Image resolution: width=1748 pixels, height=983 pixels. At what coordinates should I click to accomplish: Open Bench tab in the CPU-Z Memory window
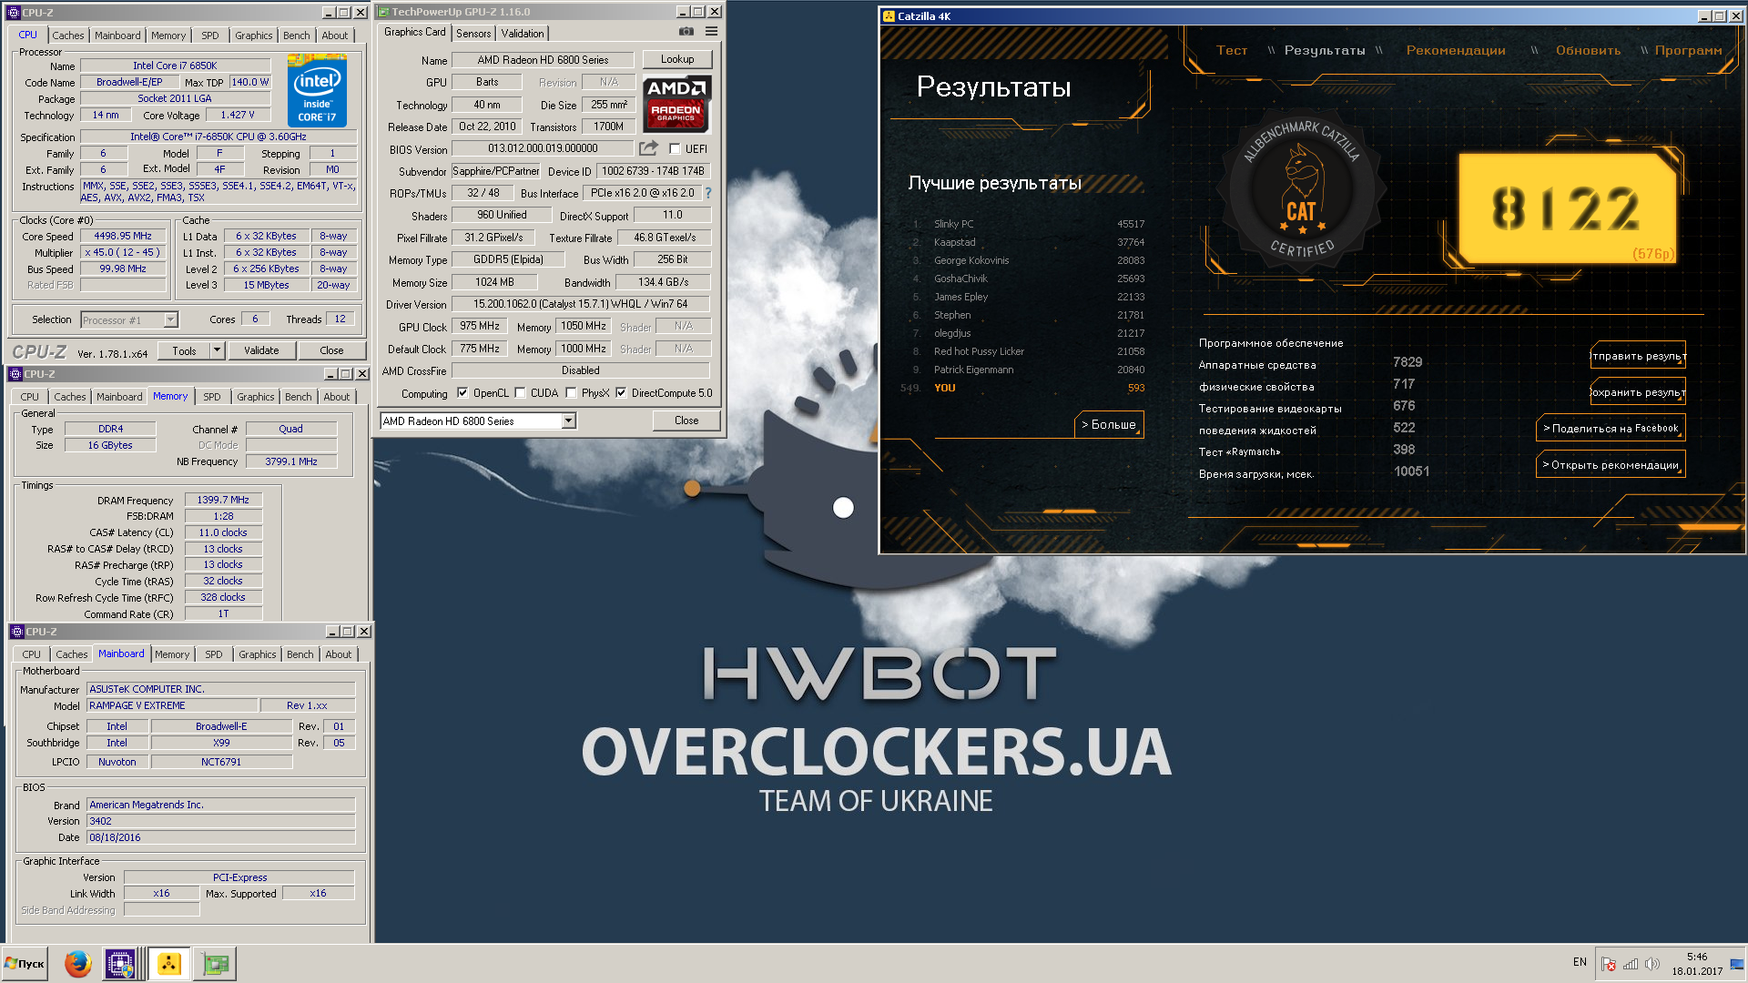click(299, 397)
